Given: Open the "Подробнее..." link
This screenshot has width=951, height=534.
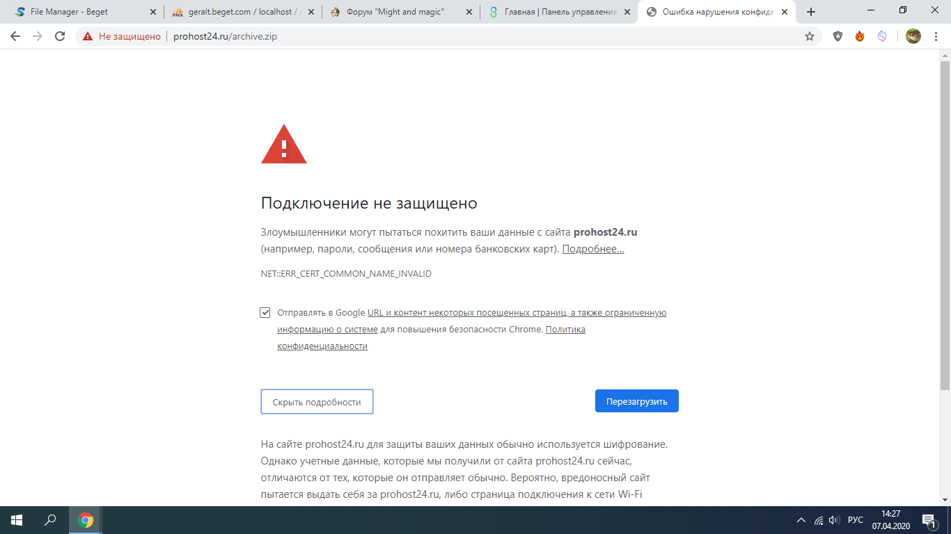Looking at the screenshot, I should pos(593,249).
